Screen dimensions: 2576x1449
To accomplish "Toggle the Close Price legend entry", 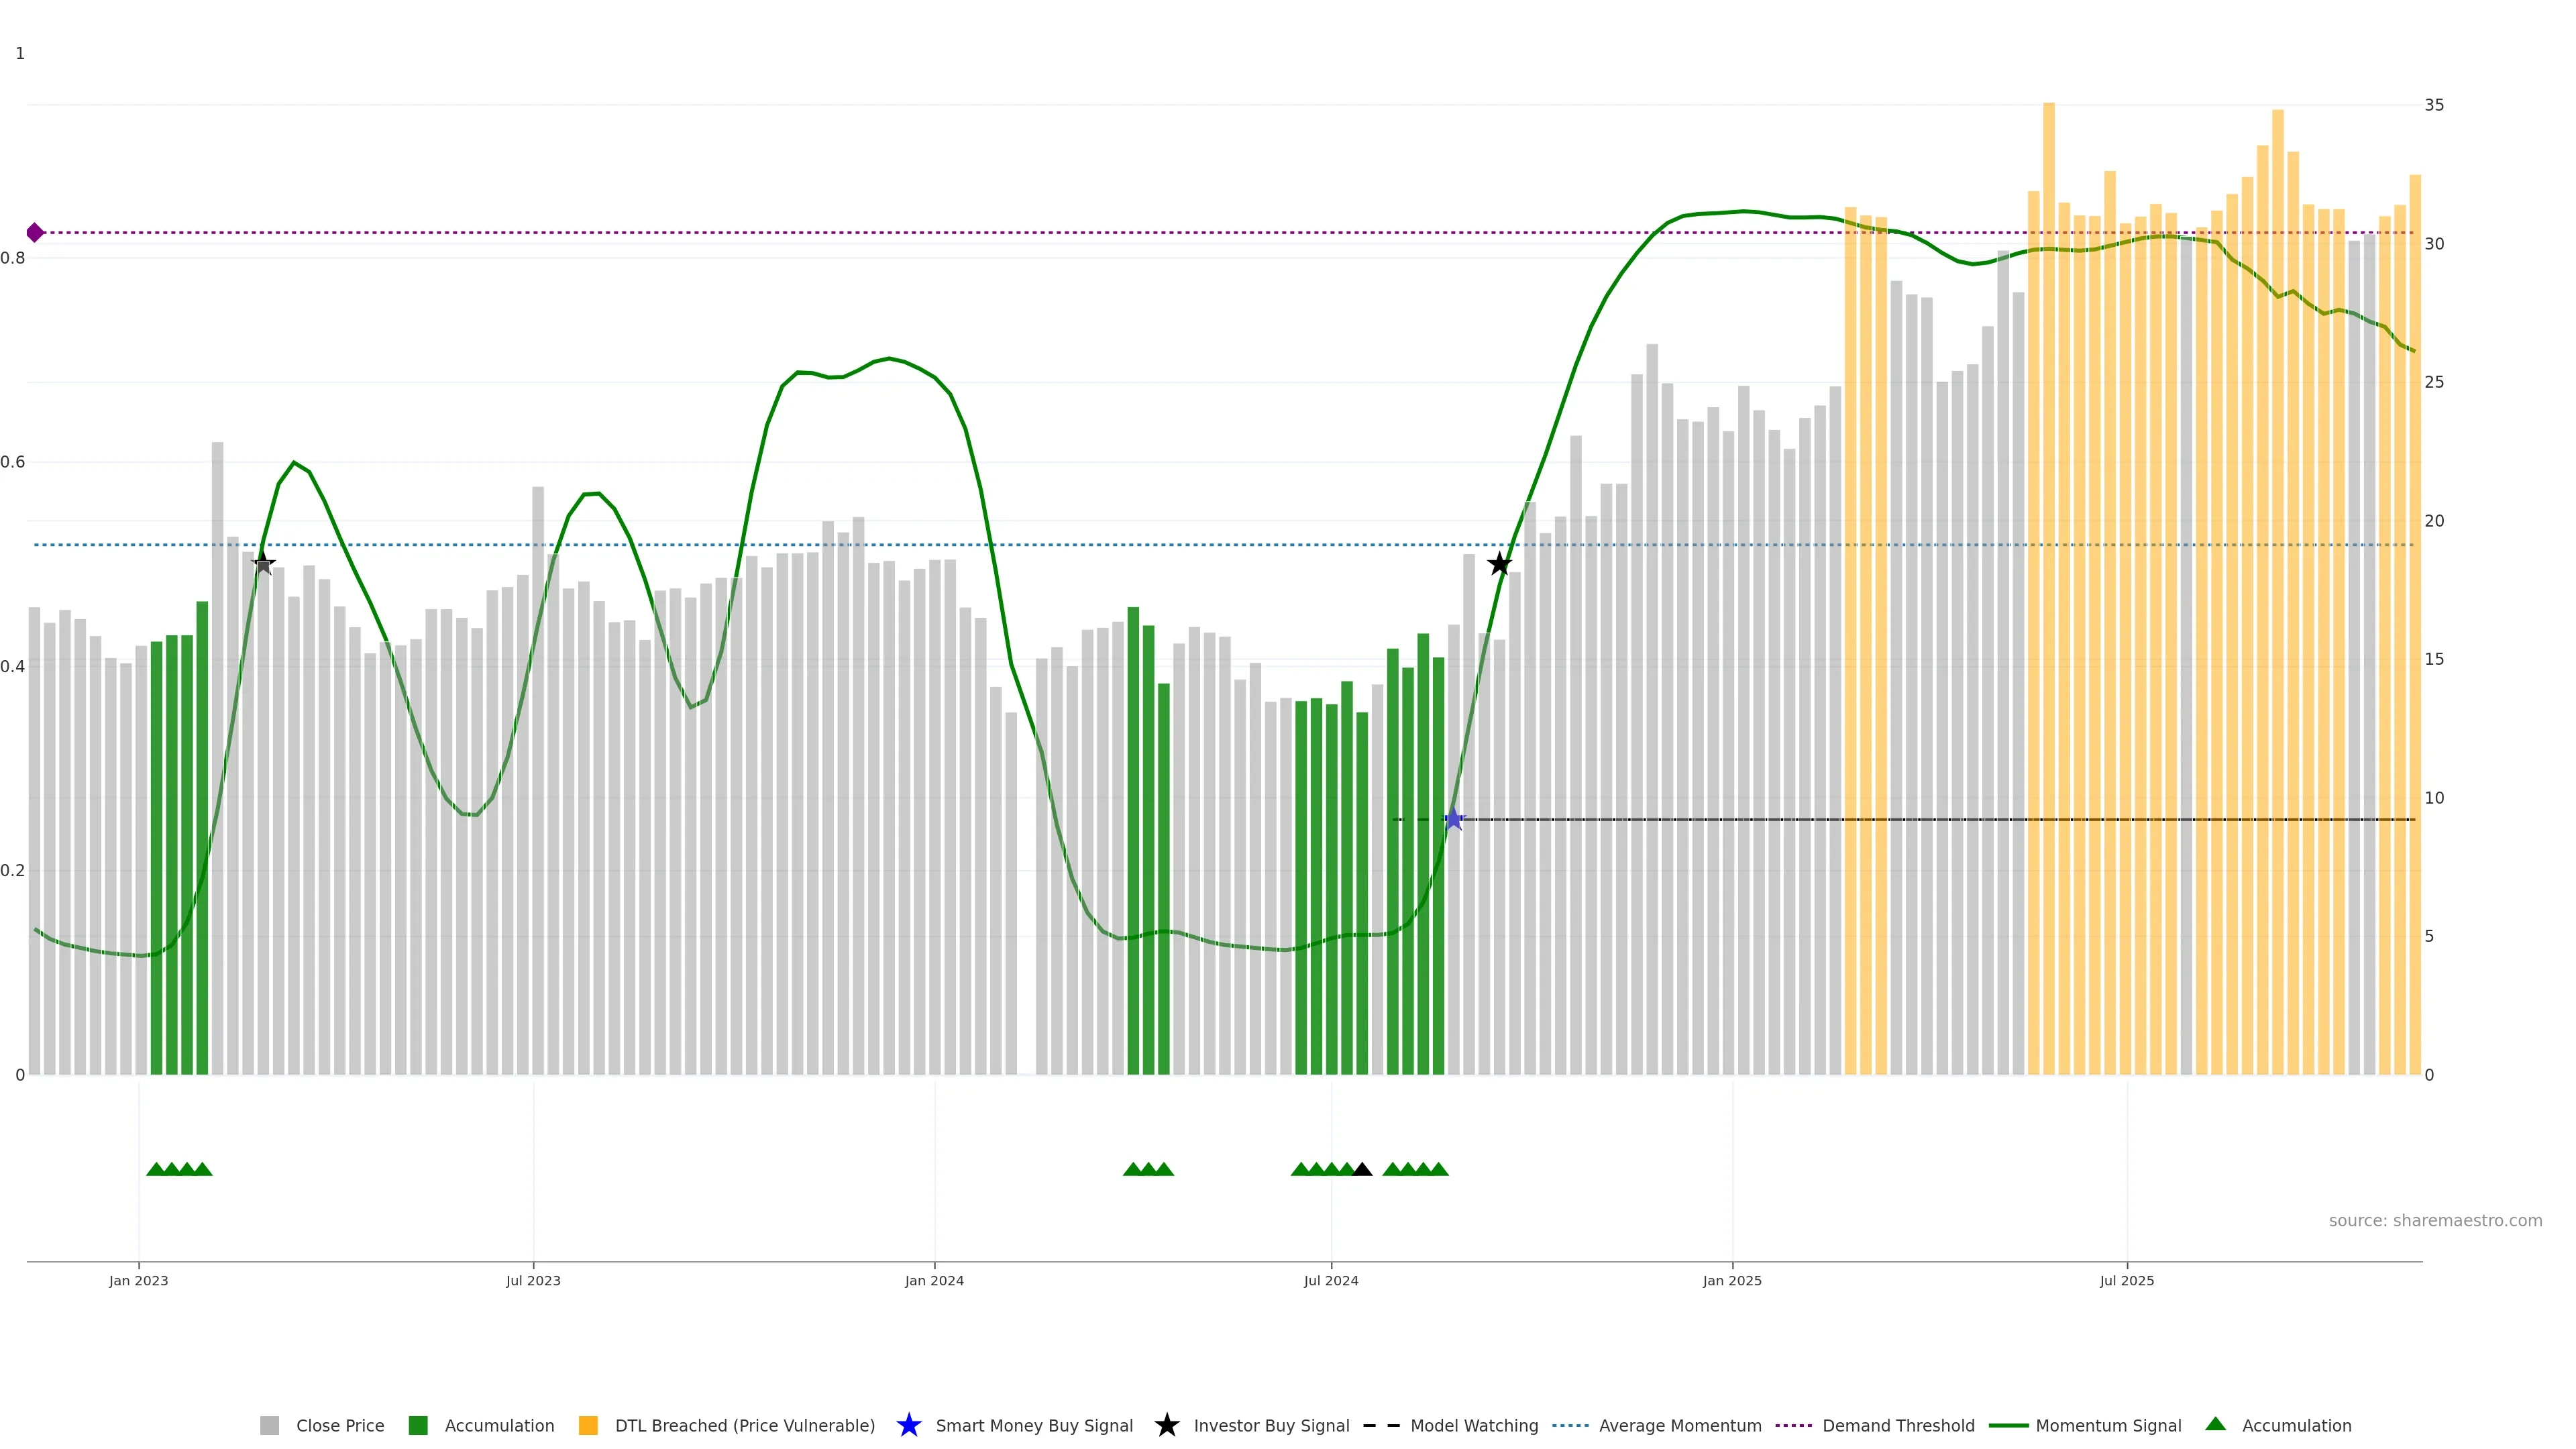I will tap(339, 1426).
